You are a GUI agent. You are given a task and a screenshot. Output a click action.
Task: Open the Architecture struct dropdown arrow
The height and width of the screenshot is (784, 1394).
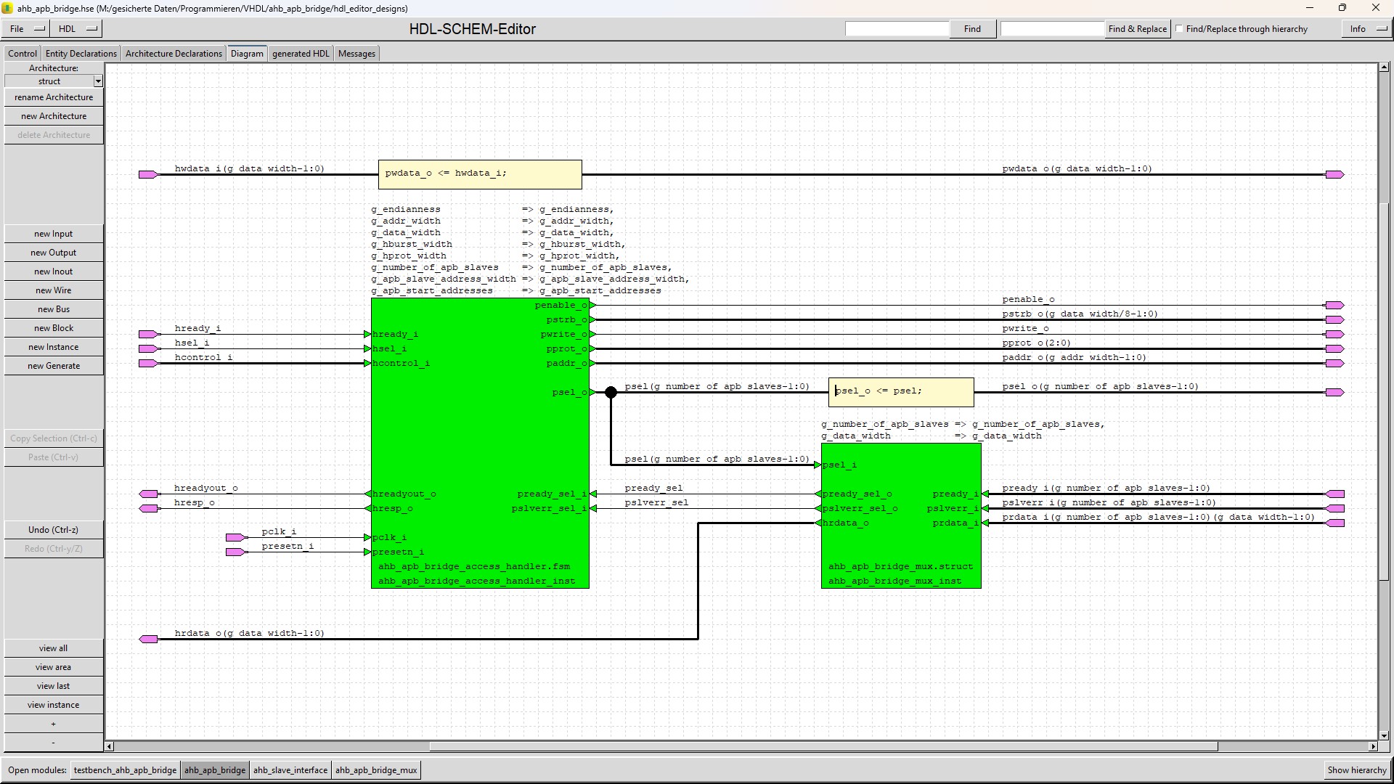click(x=98, y=81)
